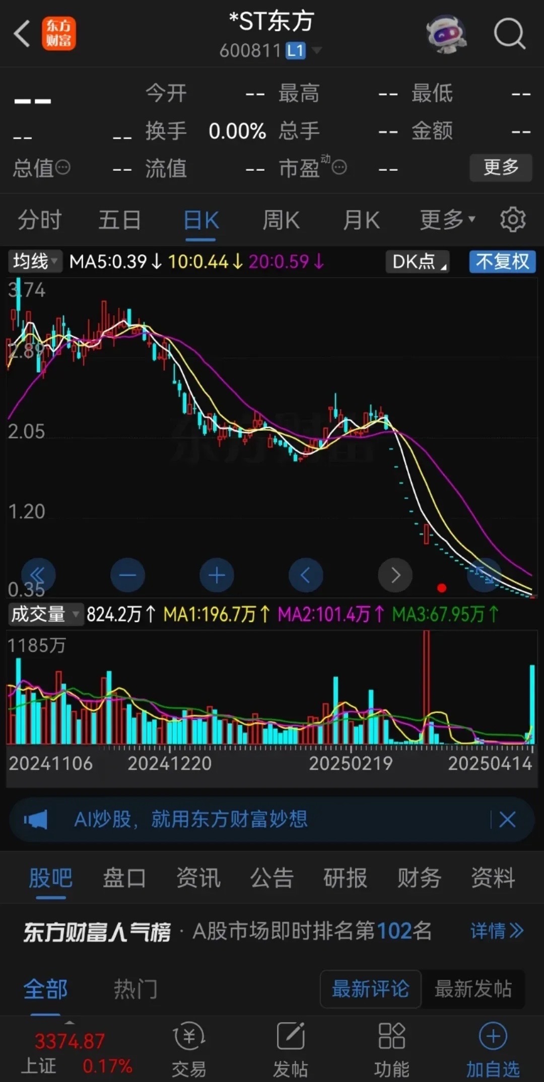Tap the megaphone announcement icon
This screenshot has width=544, height=1082.
tap(36, 820)
